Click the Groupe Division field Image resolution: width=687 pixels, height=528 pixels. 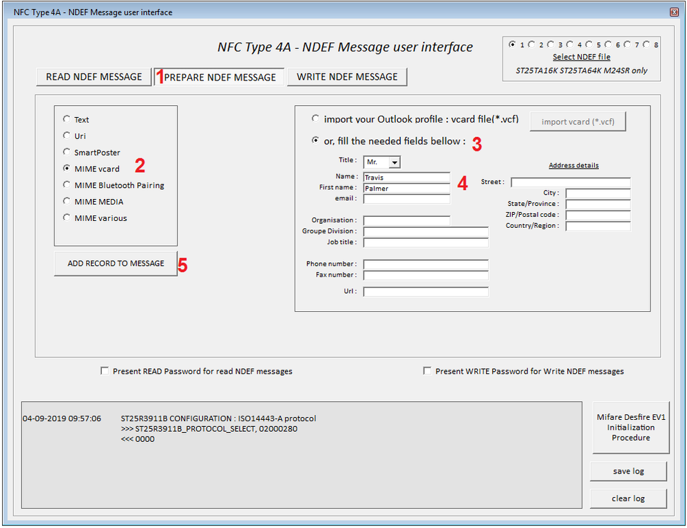tap(425, 231)
